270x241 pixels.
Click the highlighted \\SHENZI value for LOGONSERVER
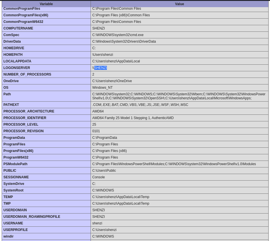[99, 68]
